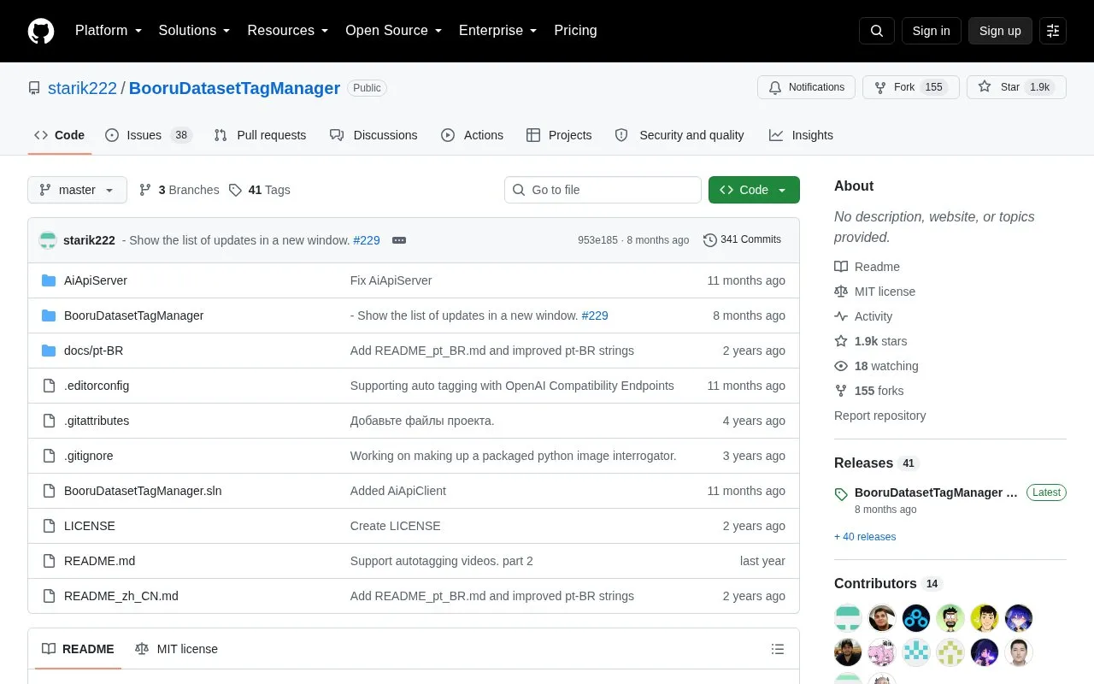Click the Sign up button
The height and width of the screenshot is (684, 1094).
click(x=1000, y=31)
